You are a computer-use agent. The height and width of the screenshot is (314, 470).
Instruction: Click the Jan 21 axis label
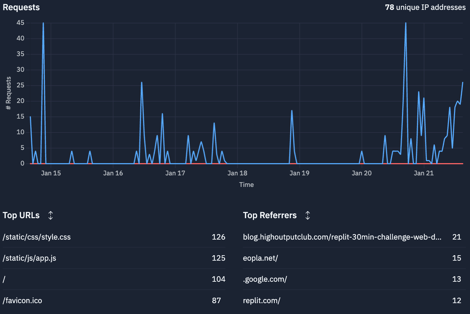424,173
